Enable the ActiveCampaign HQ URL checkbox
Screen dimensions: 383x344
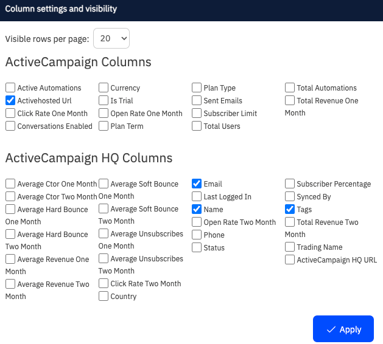[290, 260]
